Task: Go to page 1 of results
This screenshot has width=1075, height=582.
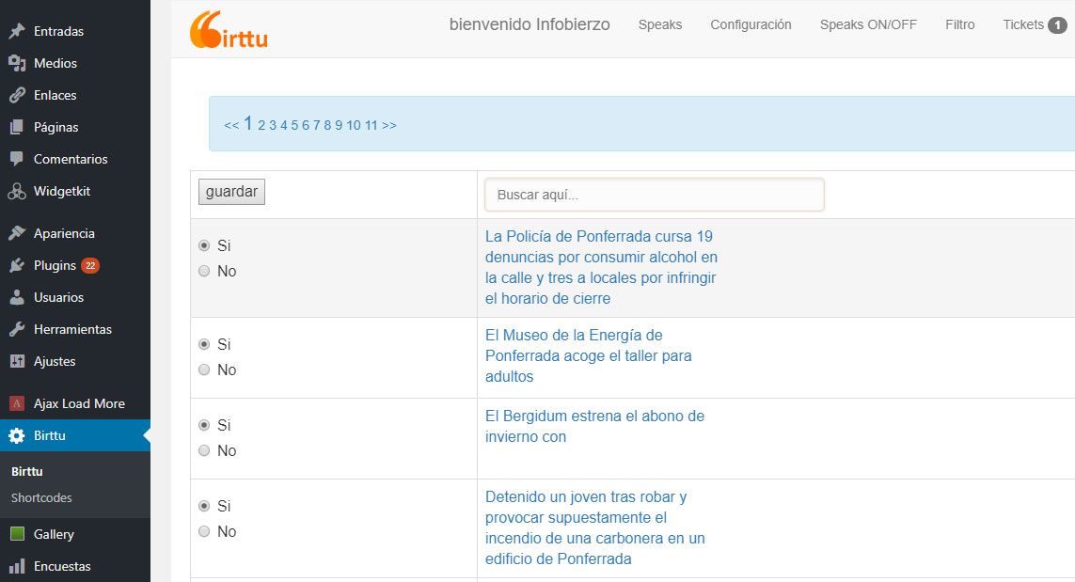Action: [x=247, y=124]
